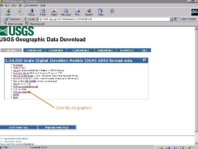Open FTP via State link
This screenshot has width=198, height=149.
[20, 89]
